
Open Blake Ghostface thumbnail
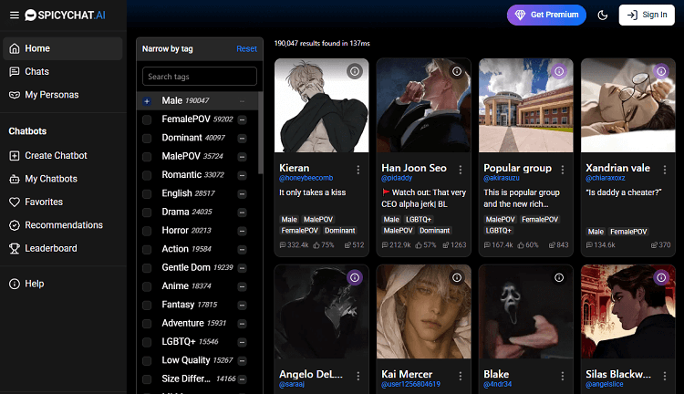525,312
